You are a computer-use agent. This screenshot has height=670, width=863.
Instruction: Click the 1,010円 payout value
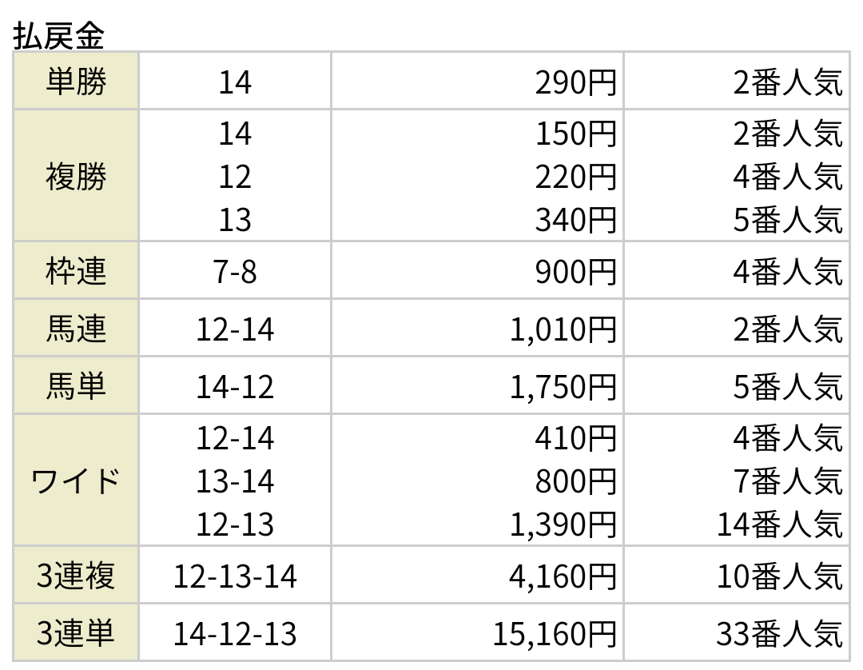563,329
